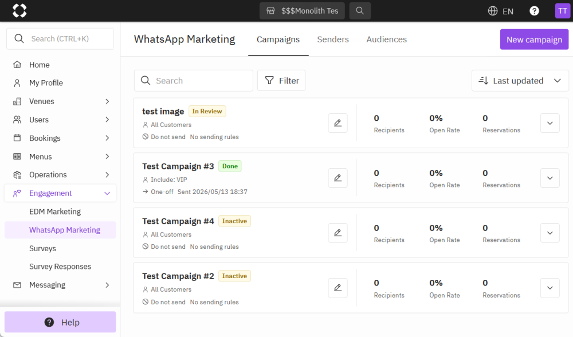
Task: Click the My Profile sidebar label
Action: point(46,83)
